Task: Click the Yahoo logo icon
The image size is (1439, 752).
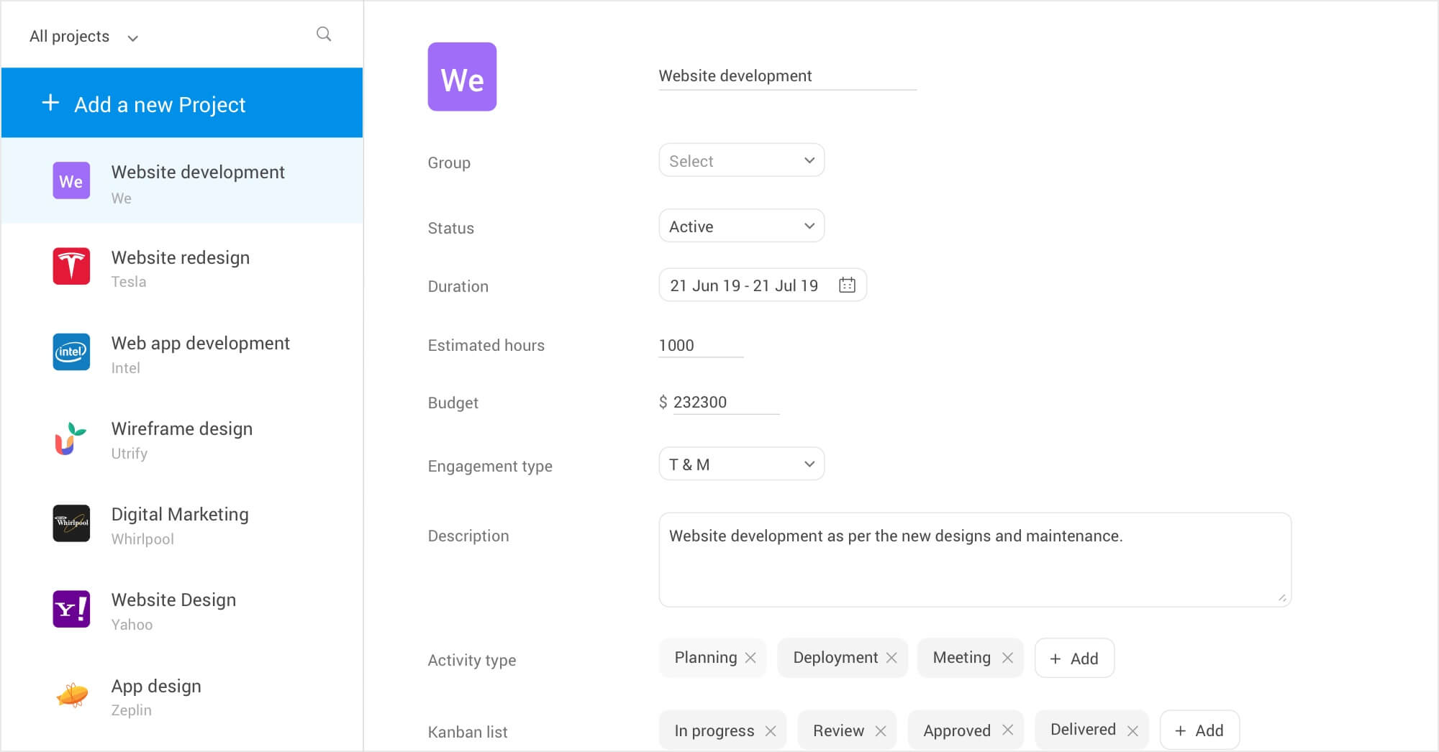Action: point(71,609)
